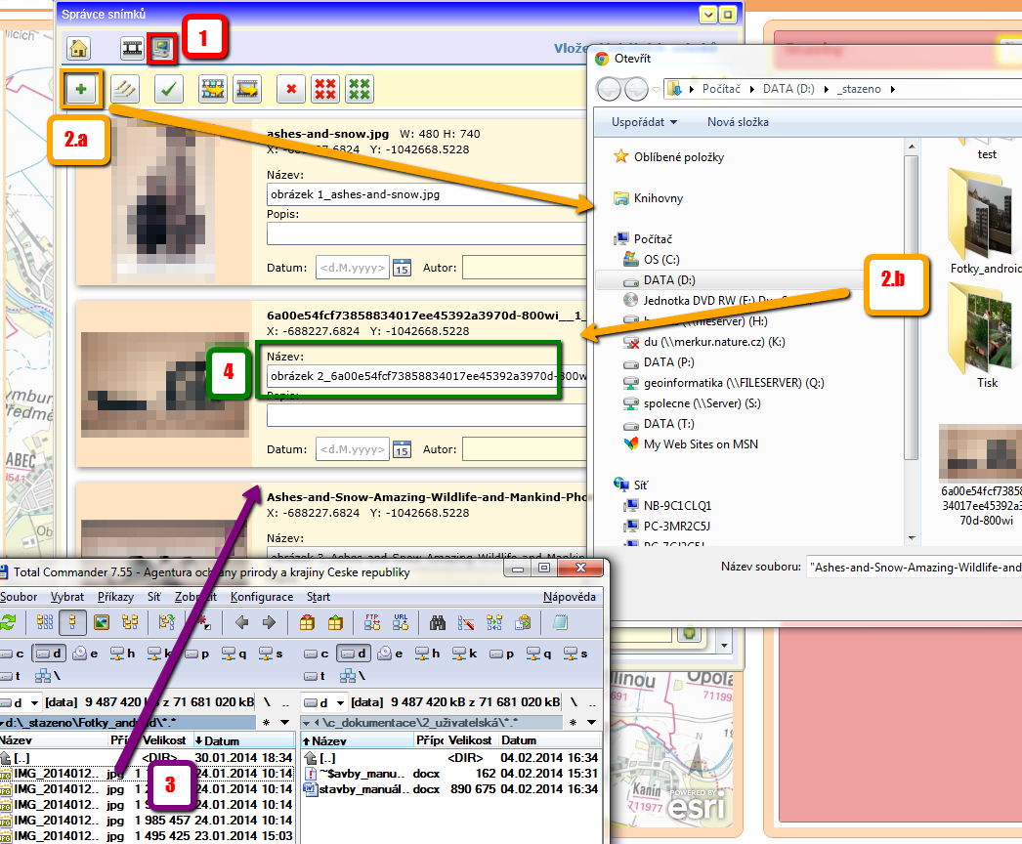The width and height of the screenshot is (1022, 844).
Task: Click the pencils edit icon in image toolbar
Action: pyautogui.click(x=124, y=89)
